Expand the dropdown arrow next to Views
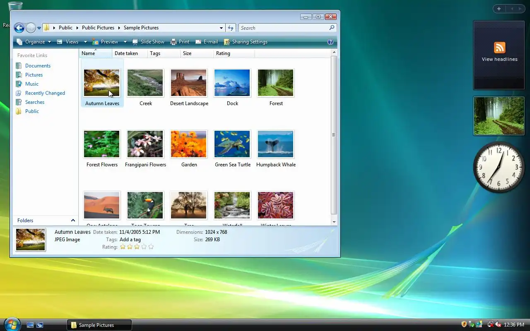 pyautogui.click(x=85, y=42)
